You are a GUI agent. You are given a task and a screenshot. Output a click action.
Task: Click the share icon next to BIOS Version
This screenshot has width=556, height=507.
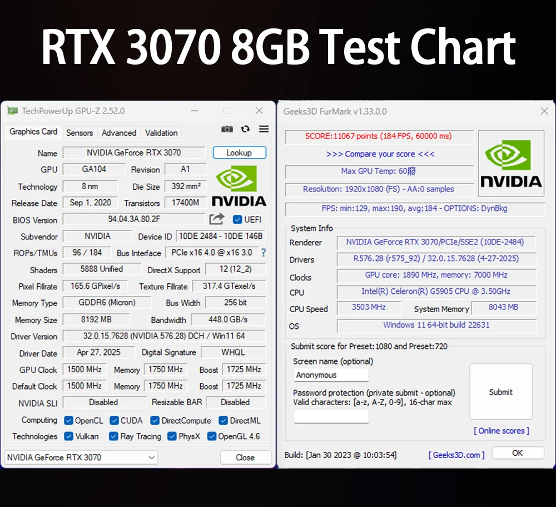[217, 219]
